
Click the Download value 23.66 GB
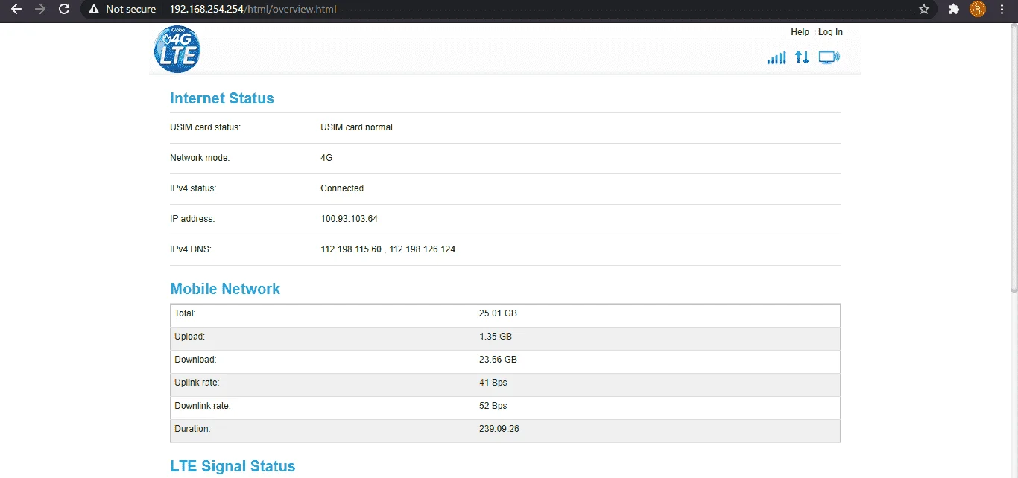pyautogui.click(x=498, y=360)
